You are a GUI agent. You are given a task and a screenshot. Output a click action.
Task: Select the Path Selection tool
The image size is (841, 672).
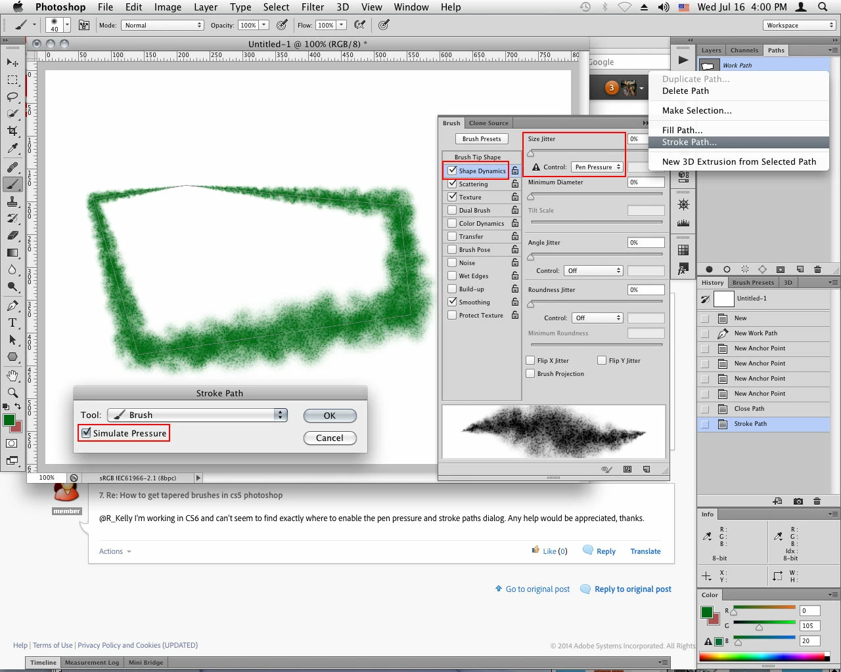pyautogui.click(x=12, y=340)
